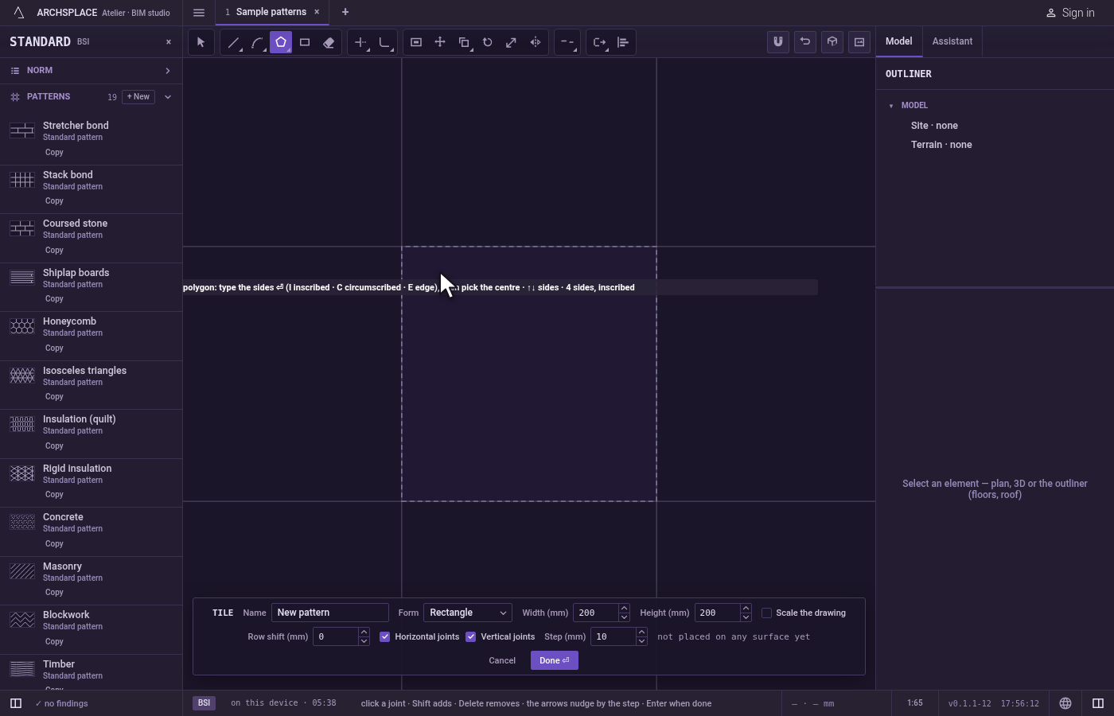Activate the rotate tool
The width and height of the screenshot is (1114, 716).
(x=488, y=42)
